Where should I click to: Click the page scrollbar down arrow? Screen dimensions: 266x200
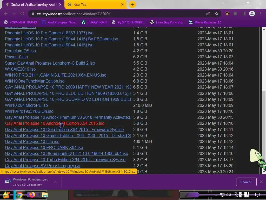[x=264, y=172]
